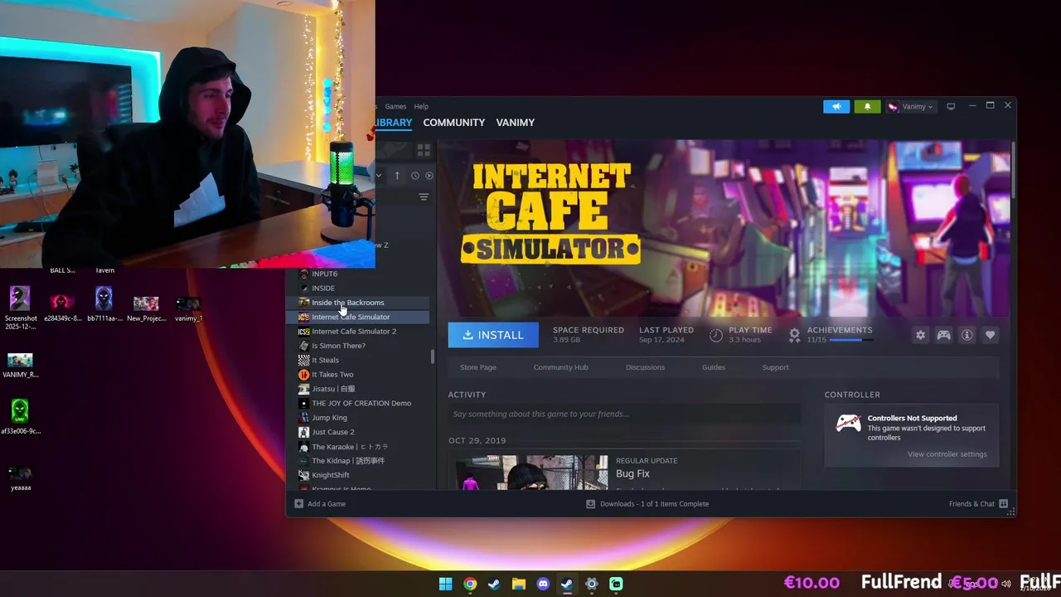Expand the Vanimy account dropdown
This screenshot has height=597, width=1061.
(x=911, y=106)
